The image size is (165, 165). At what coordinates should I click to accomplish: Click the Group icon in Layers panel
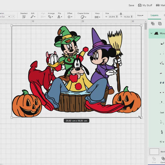(153, 23)
